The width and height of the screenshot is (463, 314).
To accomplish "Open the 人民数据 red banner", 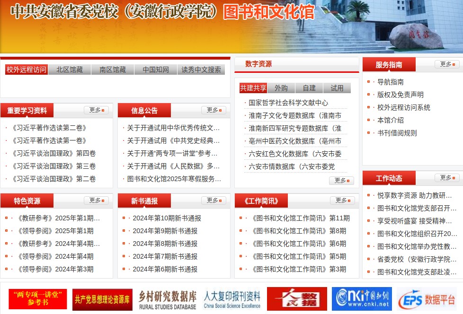I will tap(297, 299).
